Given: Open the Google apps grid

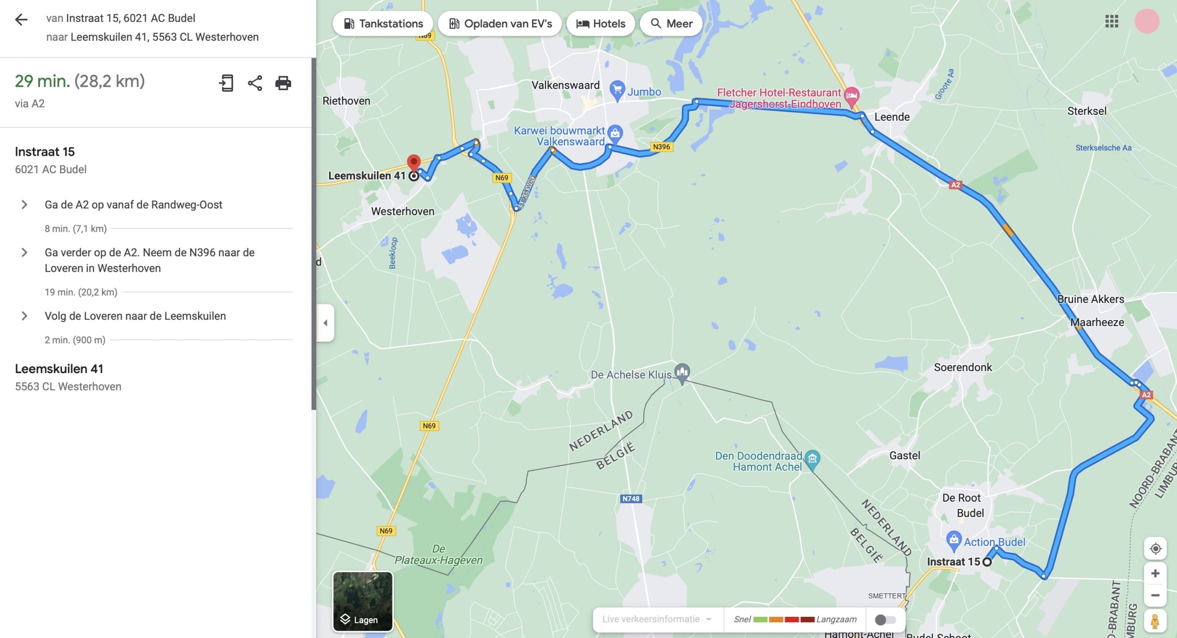Looking at the screenshot, I should (x=1112, y=21).
